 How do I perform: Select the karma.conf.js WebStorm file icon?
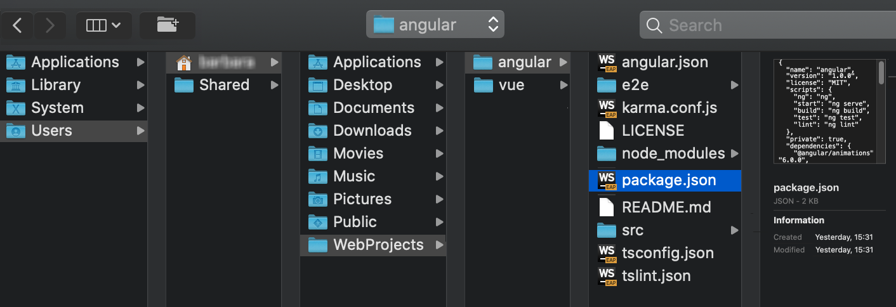click(x=607, y=108)
